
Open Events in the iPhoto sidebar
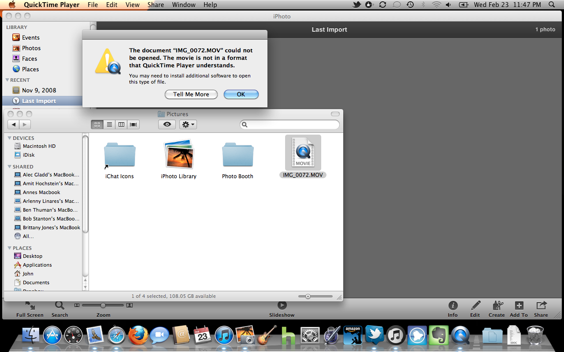tap(26, 37)
